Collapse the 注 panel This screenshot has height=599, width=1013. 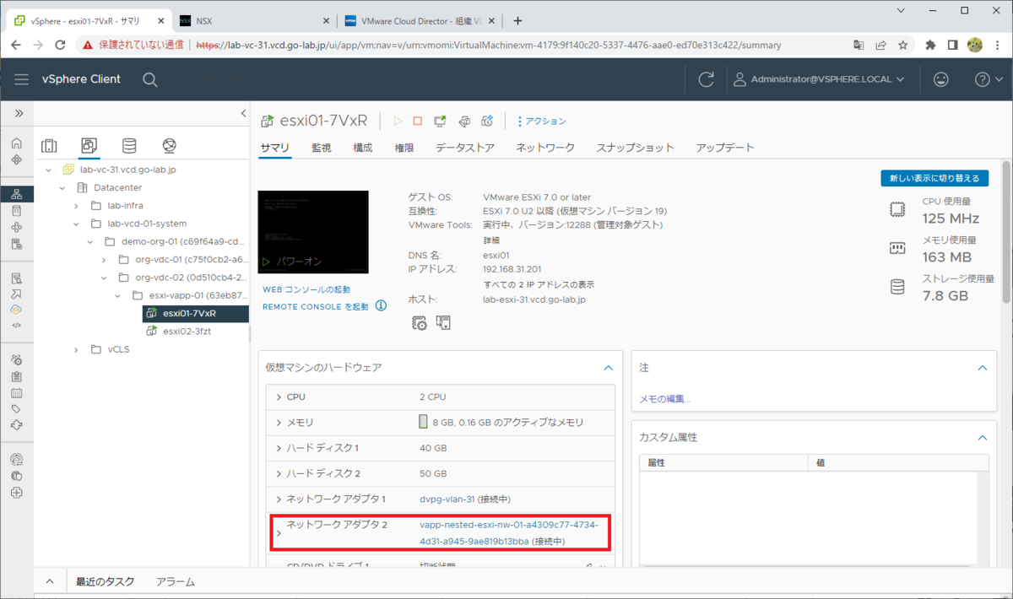(x=982, y=368)
